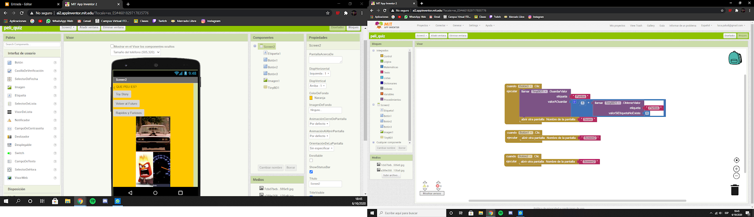The image size is (754, 217).
Task: Click Android home button on phone preview
Action: pos(155,193)
